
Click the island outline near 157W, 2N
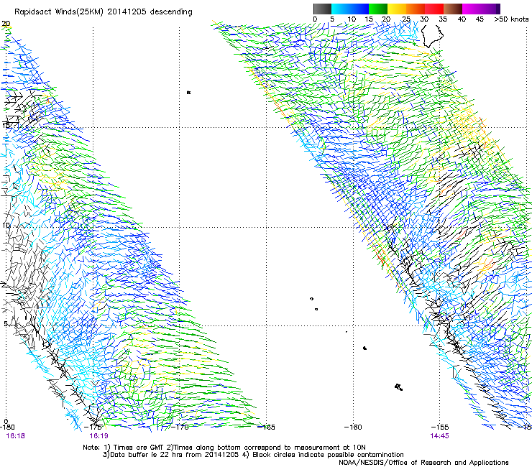399,387
